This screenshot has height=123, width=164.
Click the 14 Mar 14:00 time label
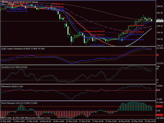coord(59,121)
